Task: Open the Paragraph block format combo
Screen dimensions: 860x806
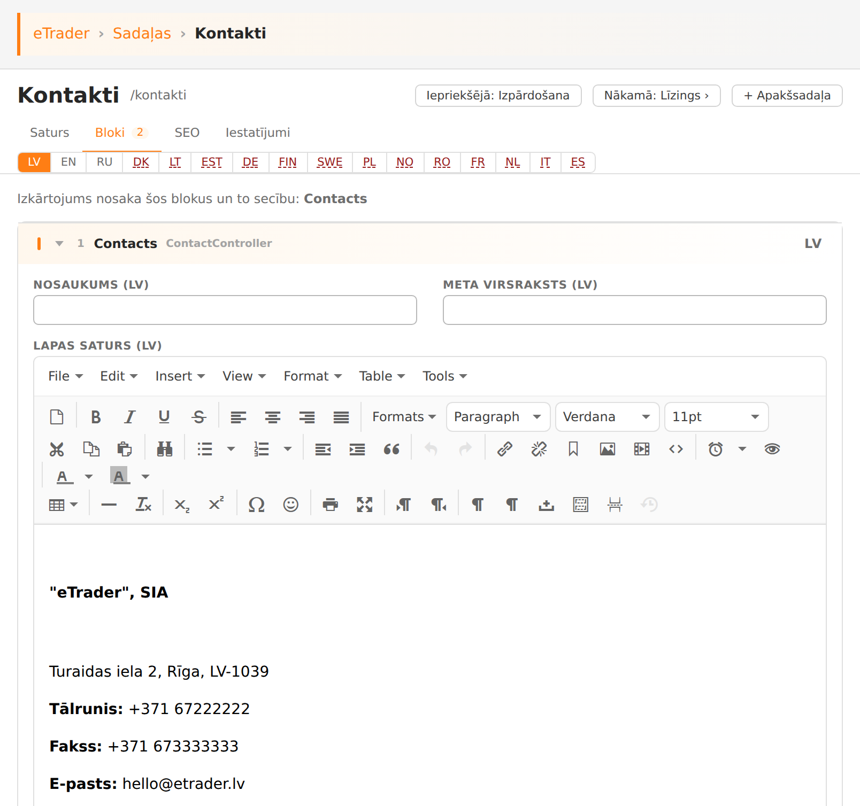Action: coord(498,417)
